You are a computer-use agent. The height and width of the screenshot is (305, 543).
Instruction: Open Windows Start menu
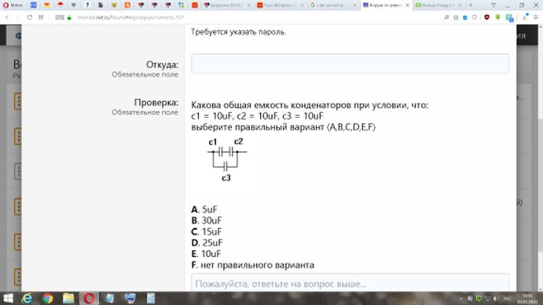pyautogui.click(x=8, y=299)
